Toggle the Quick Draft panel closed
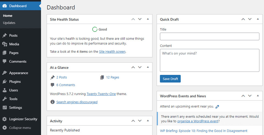The height and width of the screenshot is (135, 264). 258,19
